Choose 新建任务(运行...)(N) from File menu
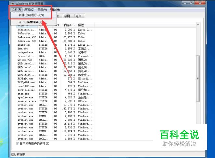Screen dimensions: 215x158 [31, 15]
